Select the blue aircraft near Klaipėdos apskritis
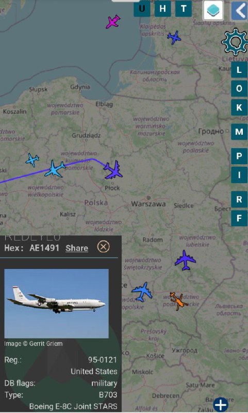Screen dimensions: 248x413 (174, 37)
